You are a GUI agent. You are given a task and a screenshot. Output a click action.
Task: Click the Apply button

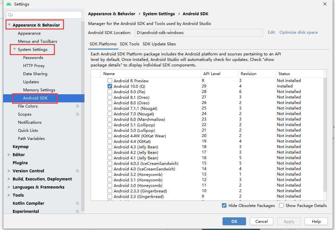pyautogui.click(x=289, y=221)
